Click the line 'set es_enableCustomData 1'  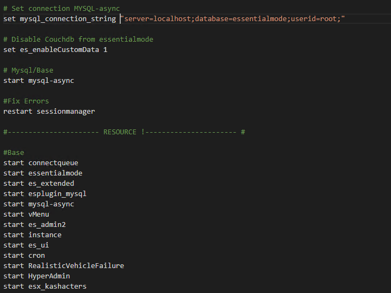pos(55,50)
